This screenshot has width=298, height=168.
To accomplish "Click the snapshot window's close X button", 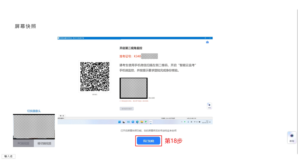I will pos(210,38).
